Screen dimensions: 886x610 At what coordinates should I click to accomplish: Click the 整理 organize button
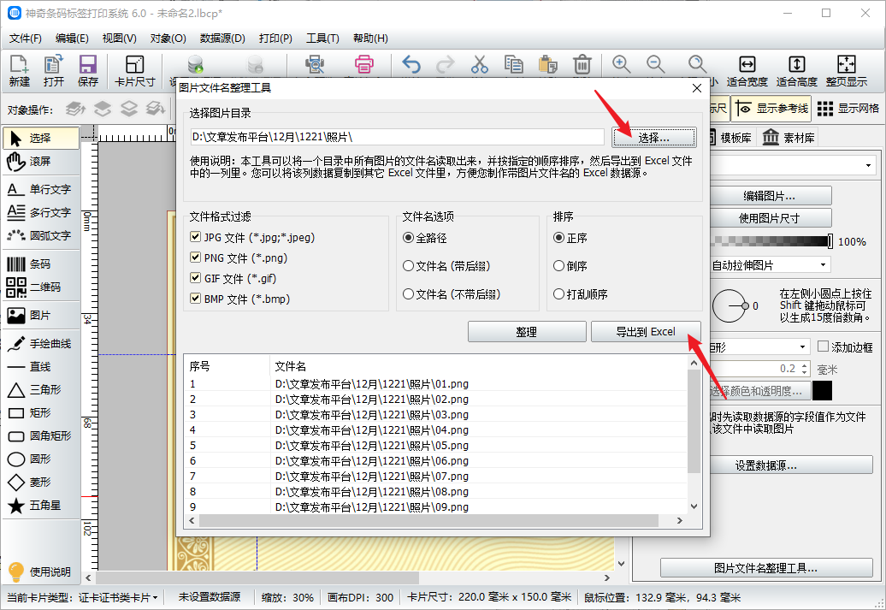coord(527,332)
